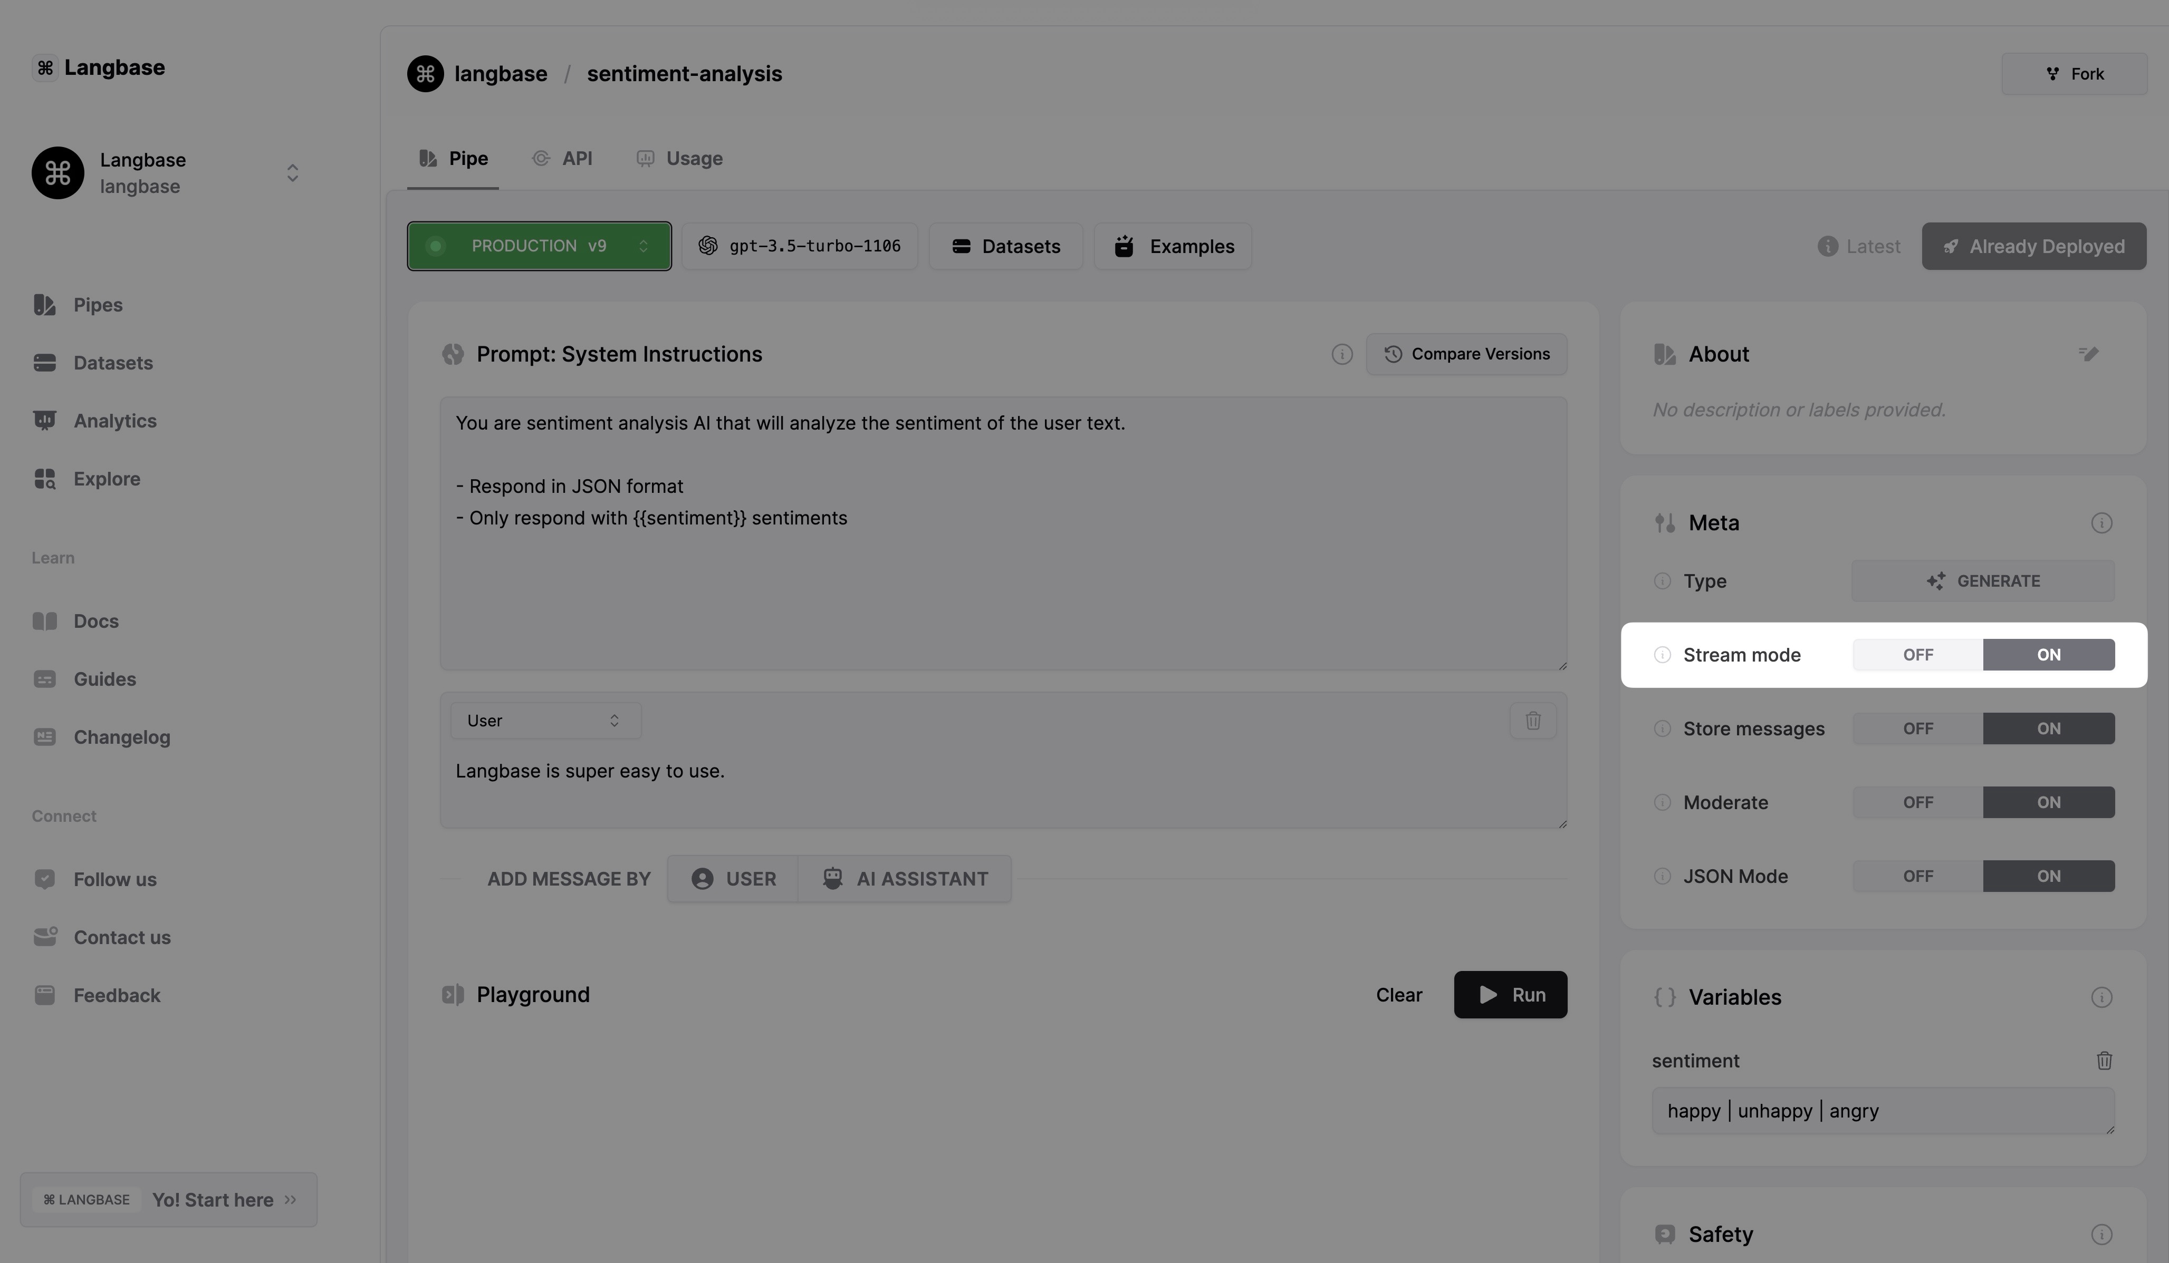Delete the User message via trash icon

pyautogui.click(x=1532, y=721)
